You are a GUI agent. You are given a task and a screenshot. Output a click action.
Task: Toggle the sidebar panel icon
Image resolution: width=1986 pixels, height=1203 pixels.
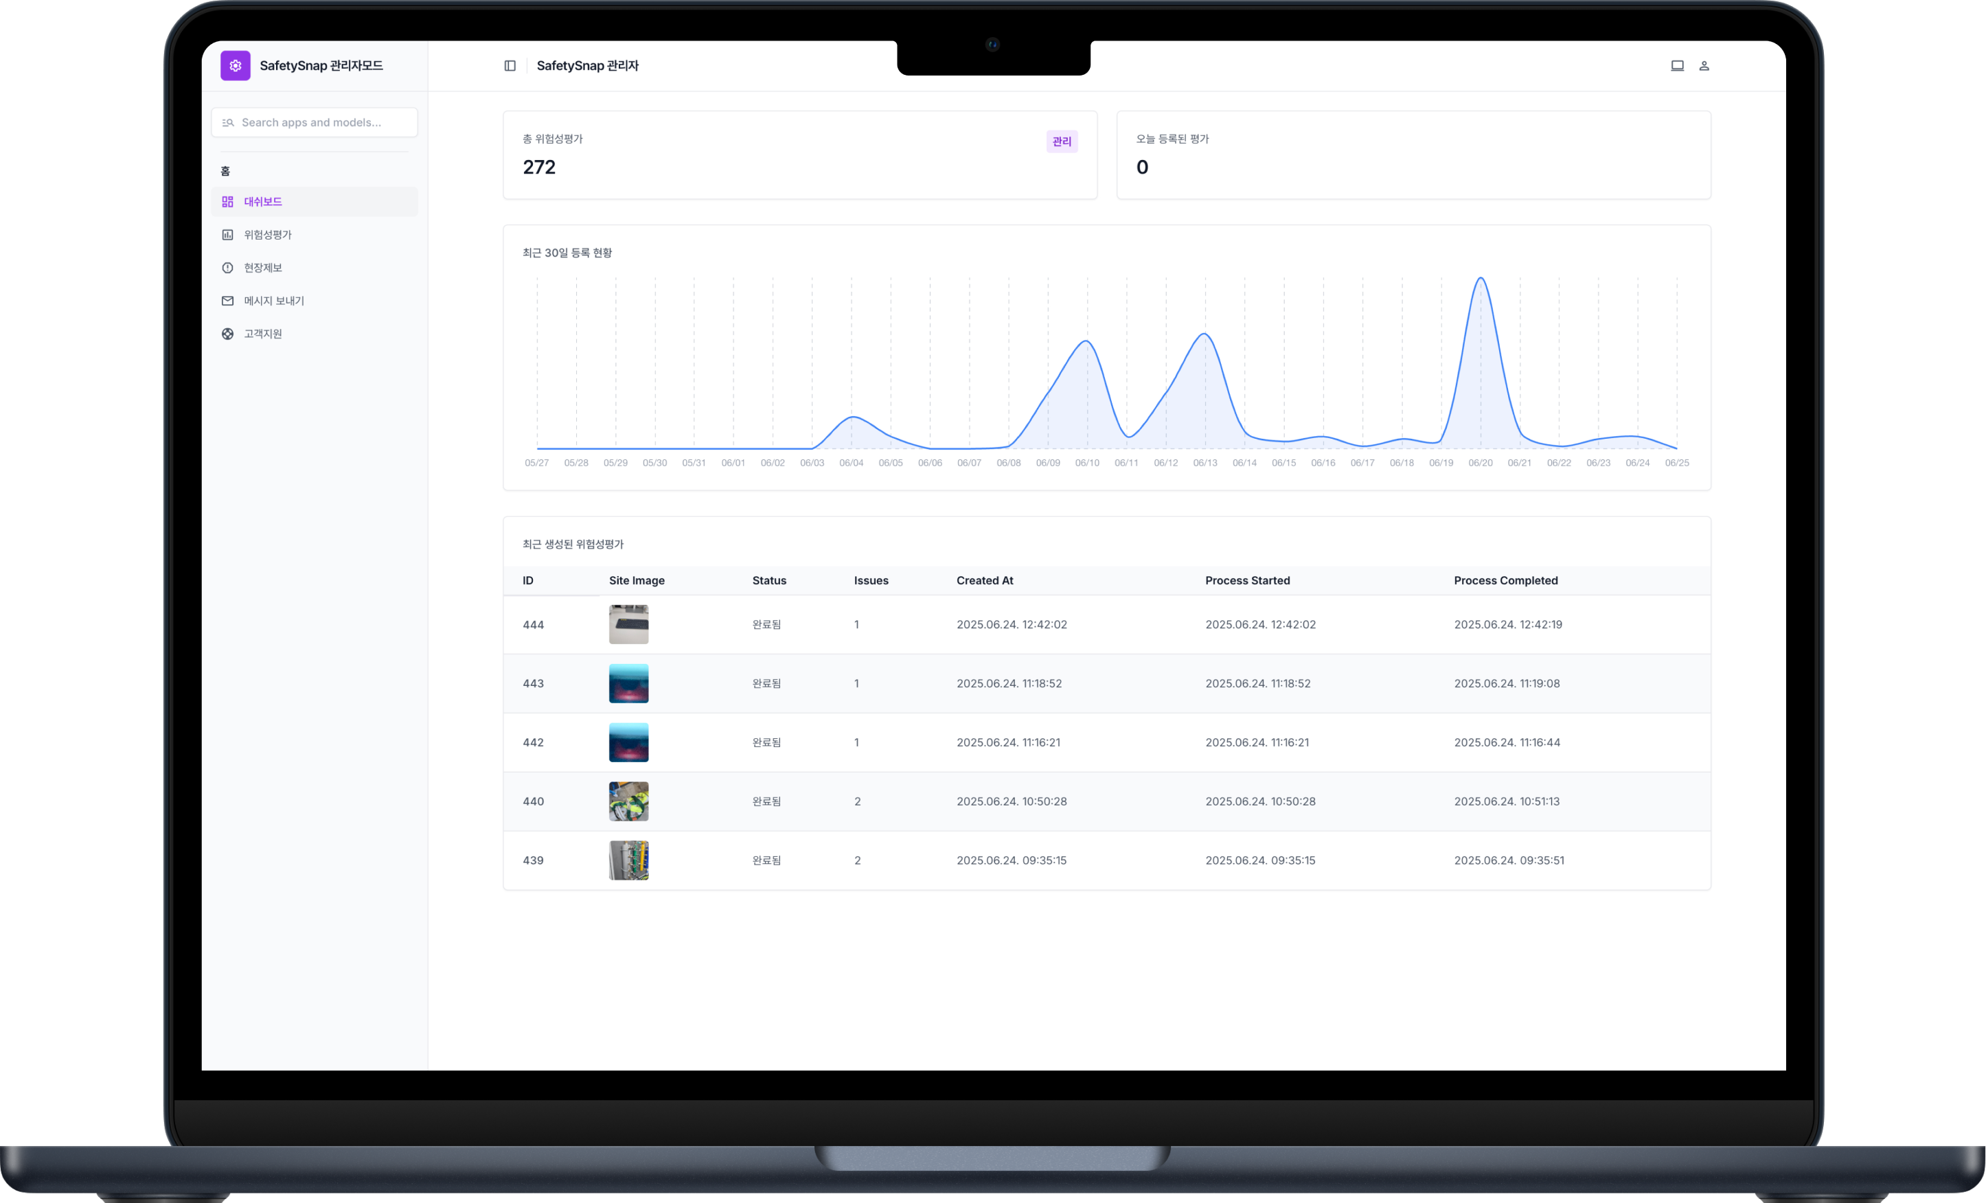(510, 66)
